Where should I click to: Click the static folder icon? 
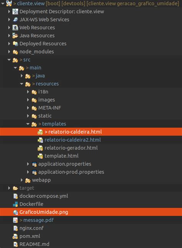point(34,116)
